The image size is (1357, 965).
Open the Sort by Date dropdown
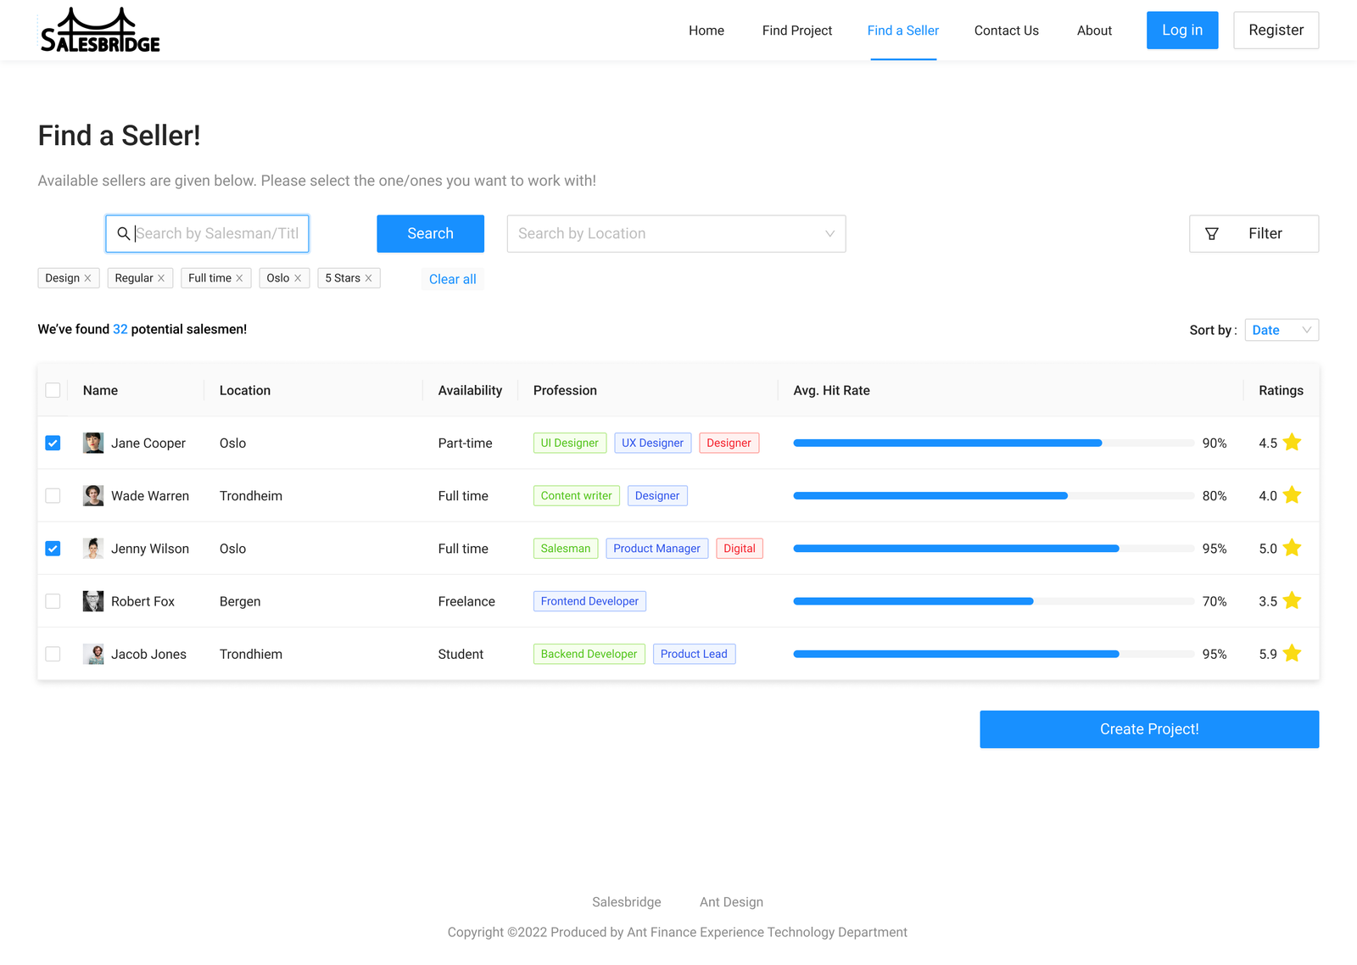coord(1282,330)
